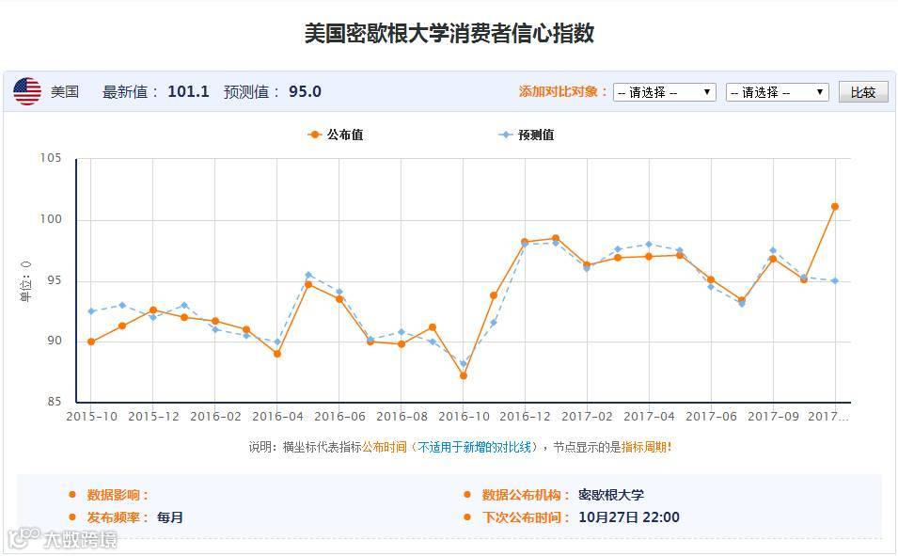This screenshot has height=556, width=898.
Task: Toggle the 公布值 legend series
Action: pyautogui.click(x=336, y=135)
